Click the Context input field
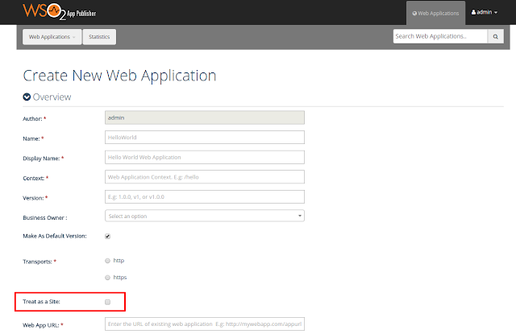 pyautogui.click(x=205, y=177)
